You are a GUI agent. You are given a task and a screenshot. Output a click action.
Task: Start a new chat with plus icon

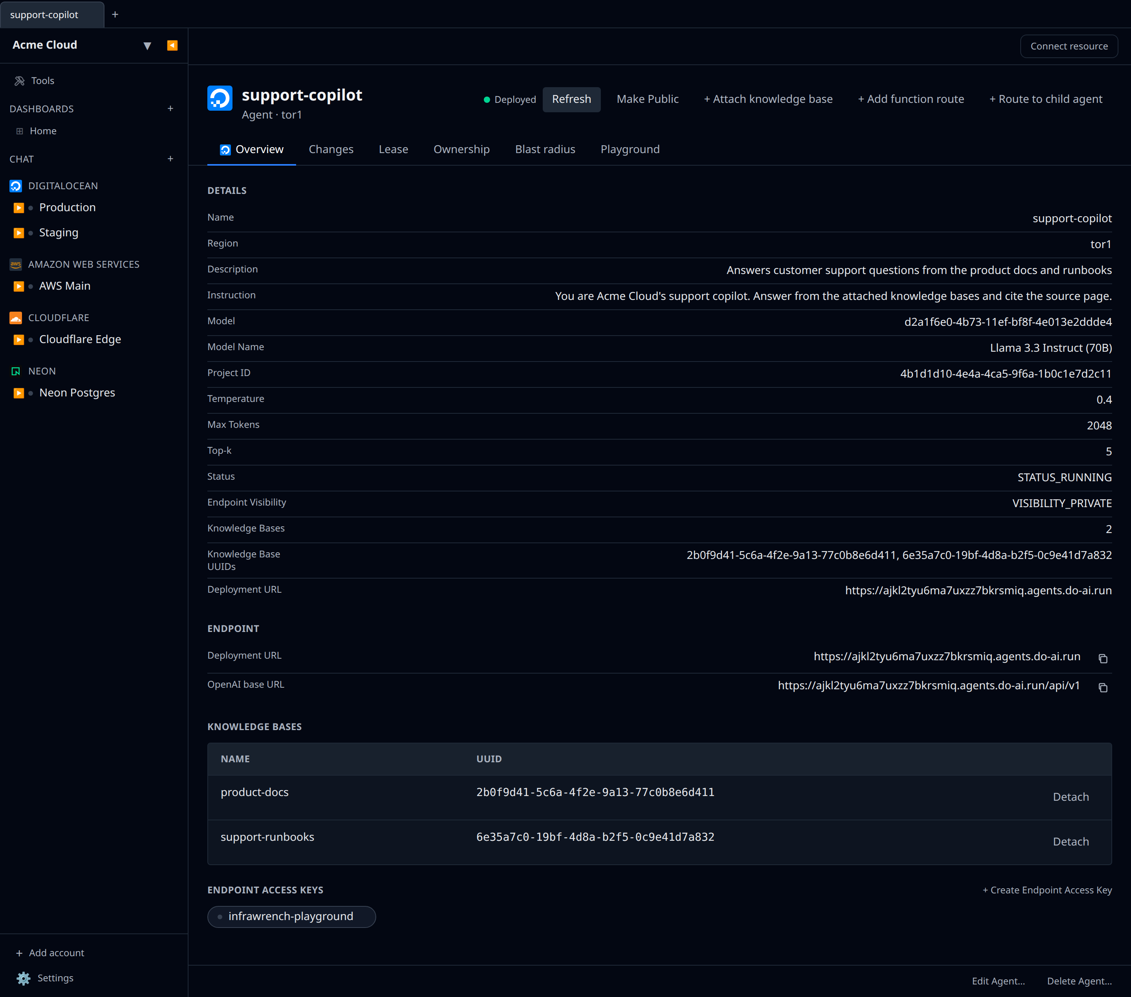[x=170, y=159]
